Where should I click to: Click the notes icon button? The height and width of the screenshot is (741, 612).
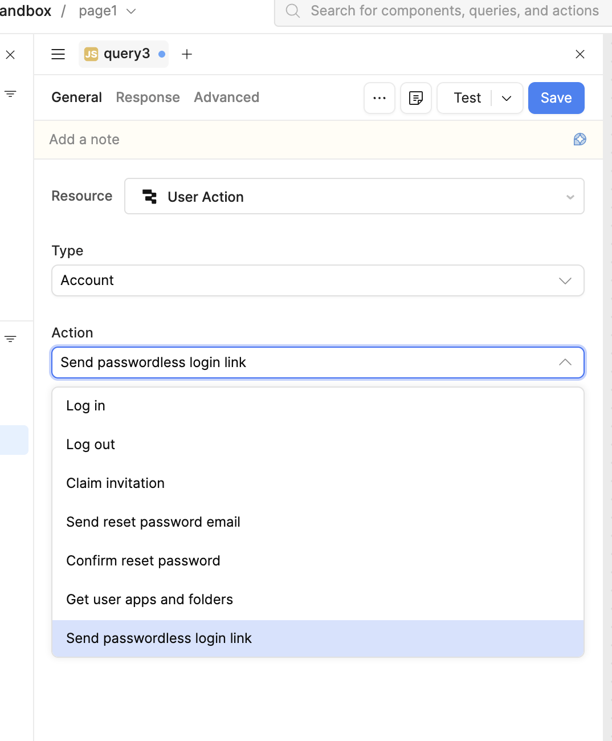(416, 98)
